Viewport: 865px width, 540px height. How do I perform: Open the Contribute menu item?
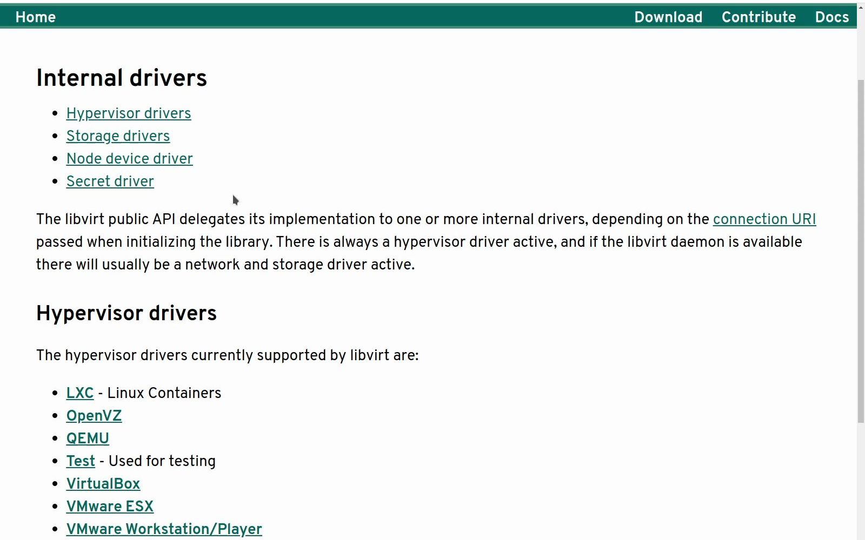(x=758, y=17)
